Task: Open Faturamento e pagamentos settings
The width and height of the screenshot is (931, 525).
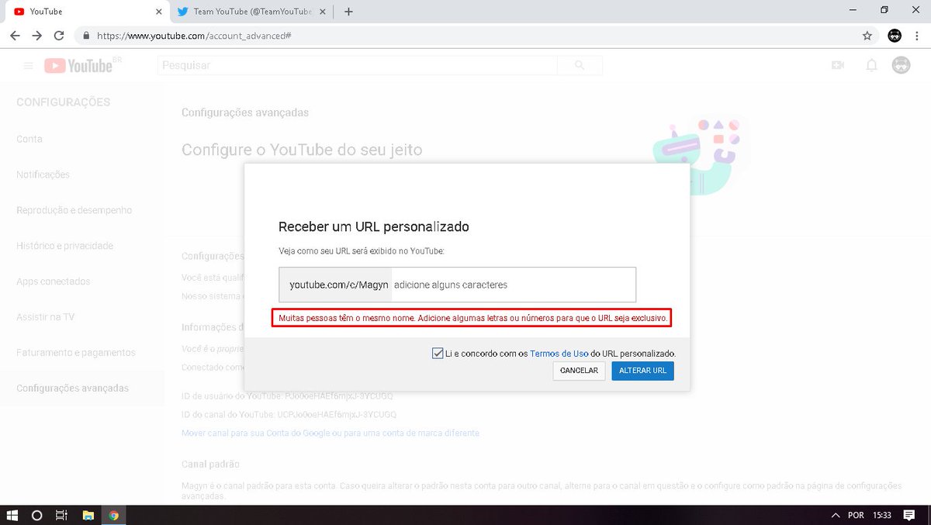Action: (76, 353)
